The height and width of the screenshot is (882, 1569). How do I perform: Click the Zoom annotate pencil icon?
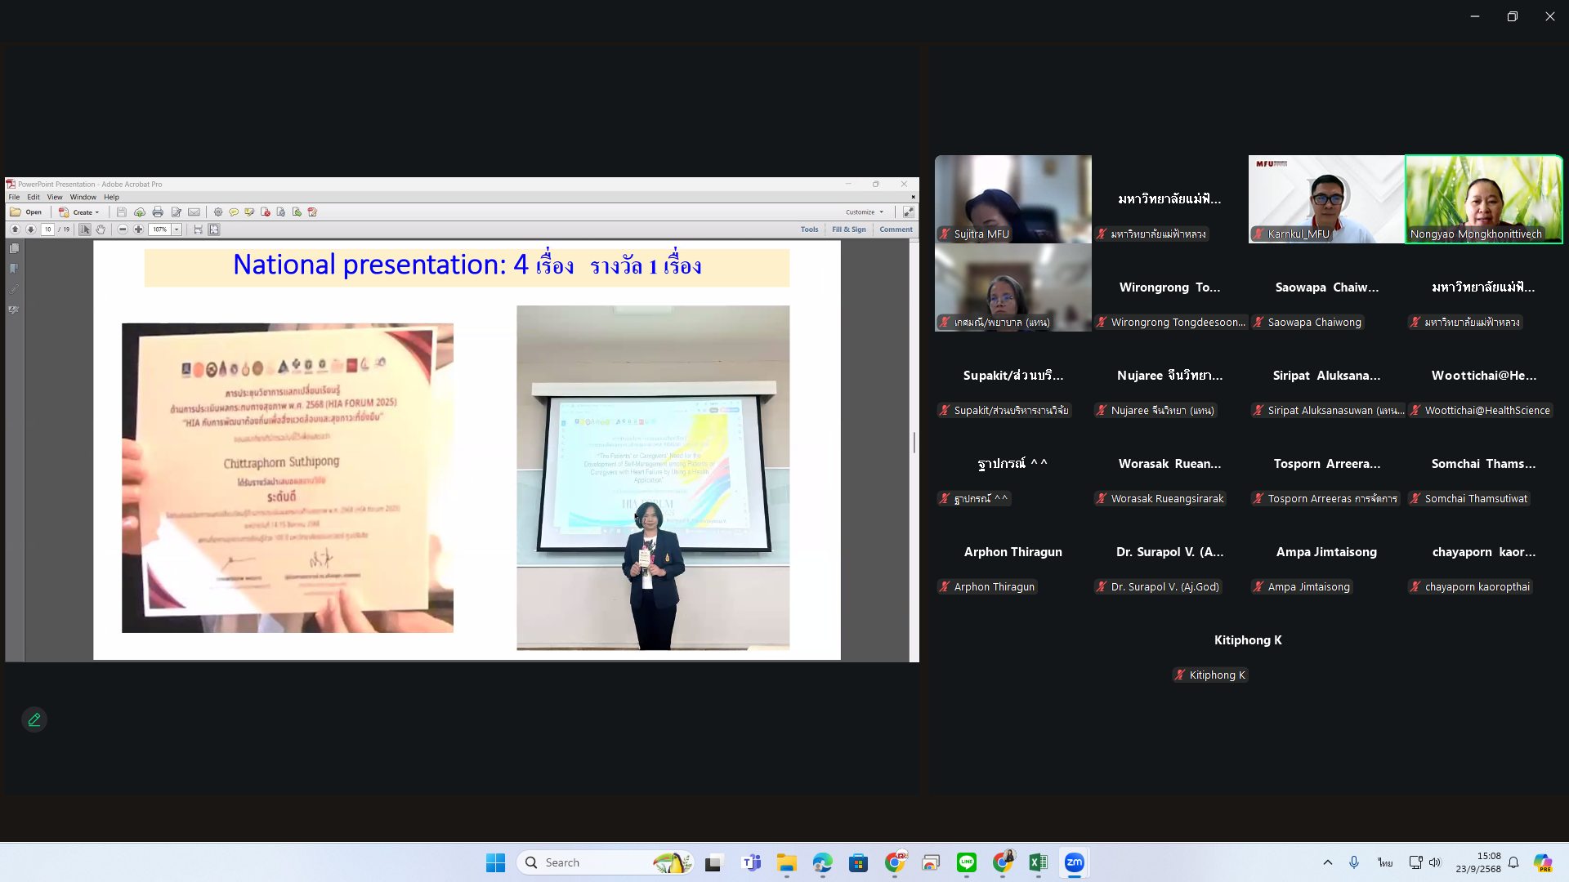click(x=34, y=719)
